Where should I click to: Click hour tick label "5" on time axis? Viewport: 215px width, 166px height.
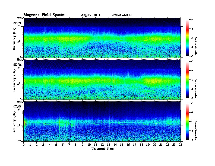(x=56, y=145)
